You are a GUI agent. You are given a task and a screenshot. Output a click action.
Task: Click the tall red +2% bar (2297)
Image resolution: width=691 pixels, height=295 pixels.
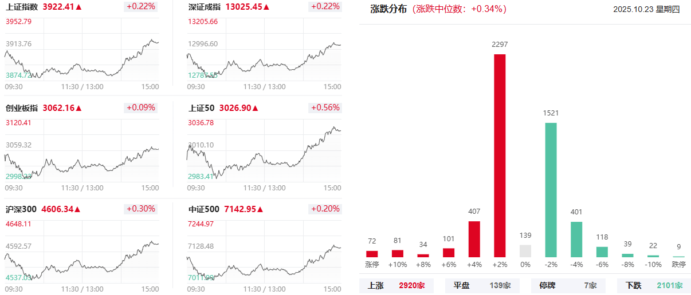[500, 156]
